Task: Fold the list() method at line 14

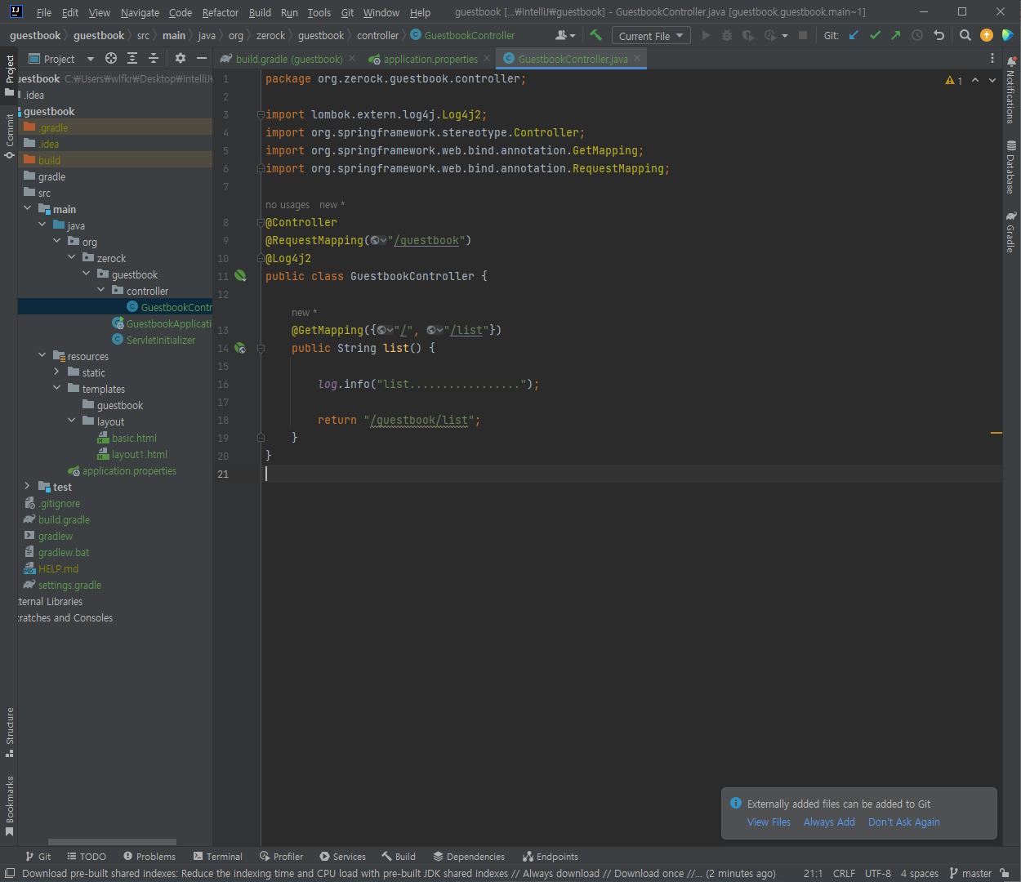Action: point(261,348)
